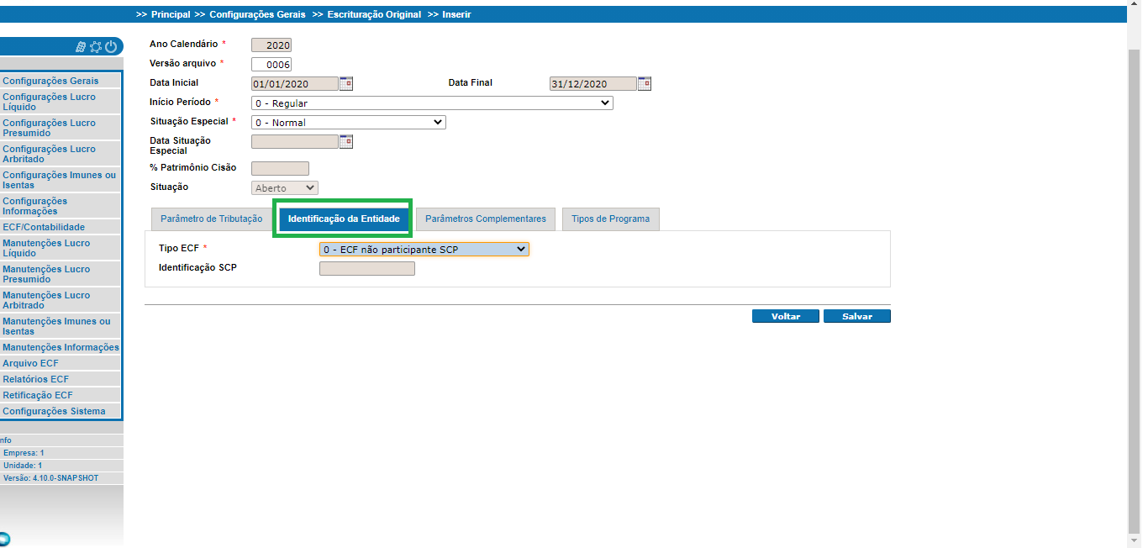Open Arquivo ECF menu item
1148x548 pixels.
coord(61,363)
